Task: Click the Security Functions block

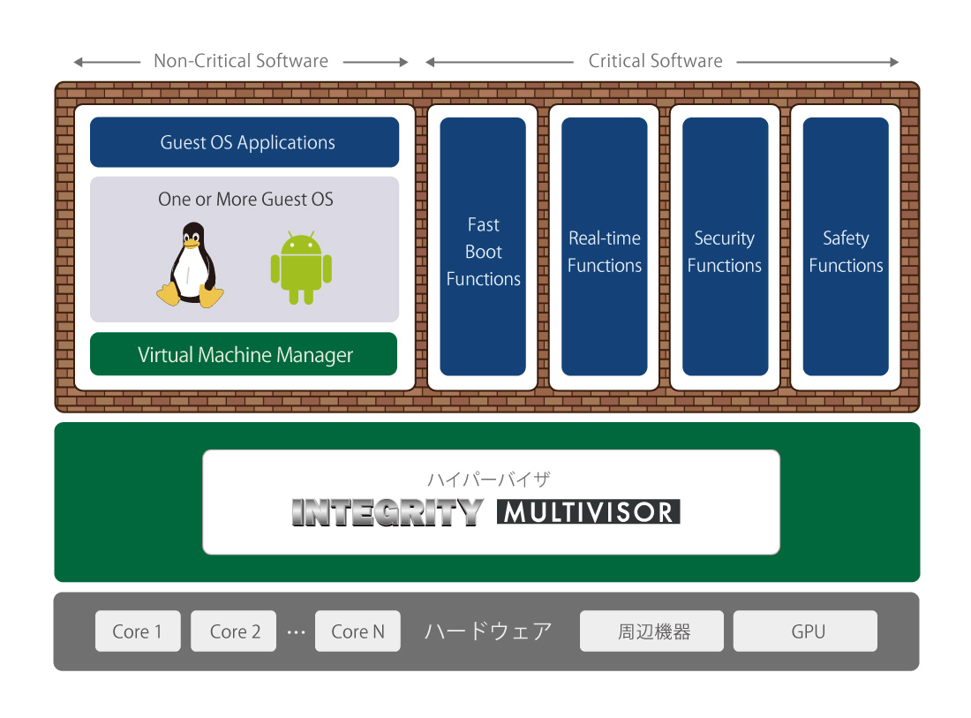Action: (725, 246)
